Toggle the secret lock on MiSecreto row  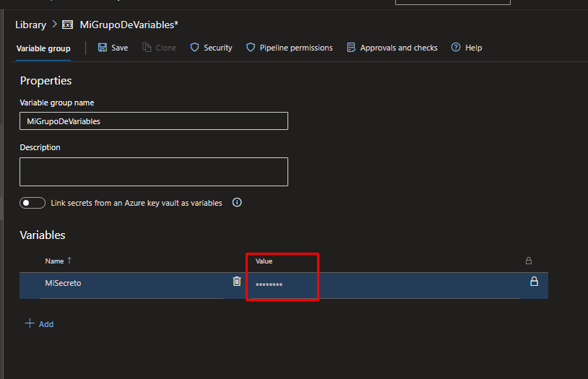click(534, 282)
